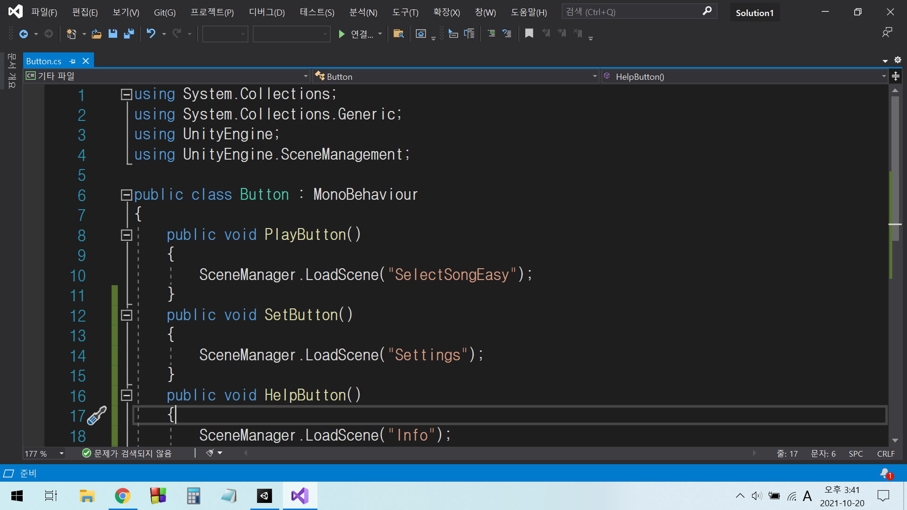The image size is (907, 510).
Task: Toggle pin on Button.cs tab
Action: point(72,61)
